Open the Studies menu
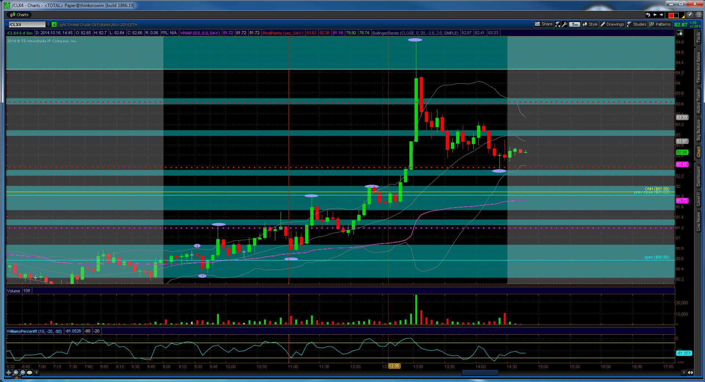Viewport: 705px width, 382px height. point(637,24)
